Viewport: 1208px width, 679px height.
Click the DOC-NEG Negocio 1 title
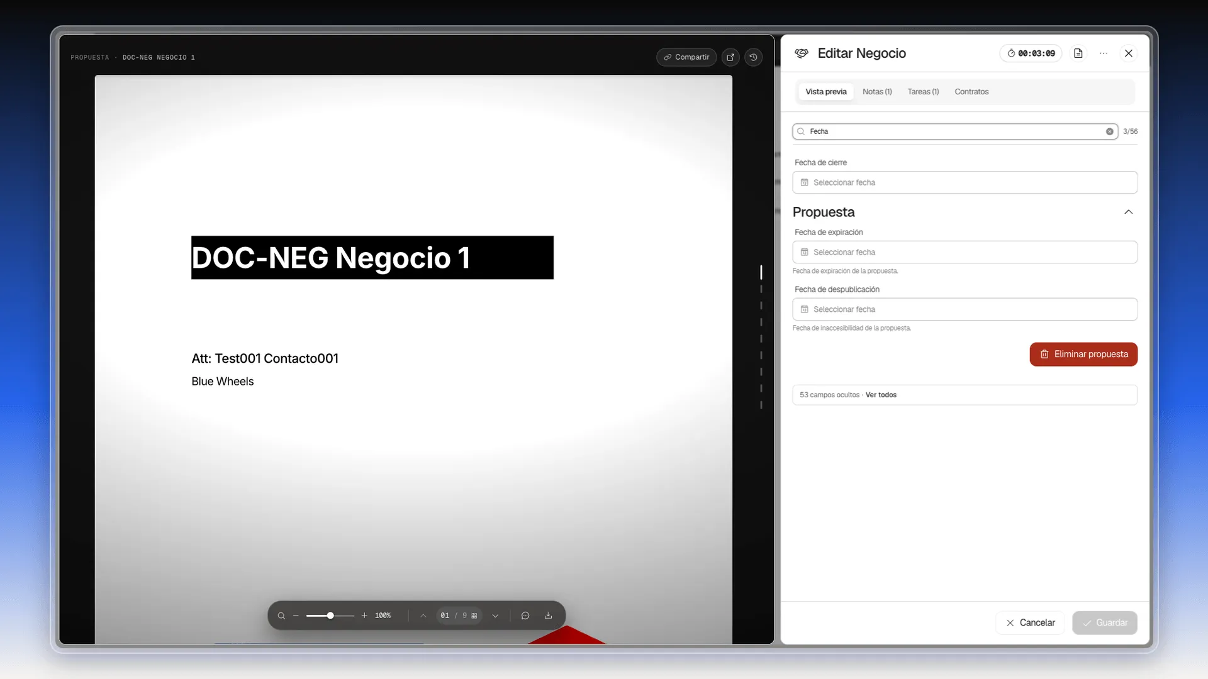(x=331, y=258)
